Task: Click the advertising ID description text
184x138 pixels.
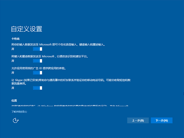Action: click(39, 68)
